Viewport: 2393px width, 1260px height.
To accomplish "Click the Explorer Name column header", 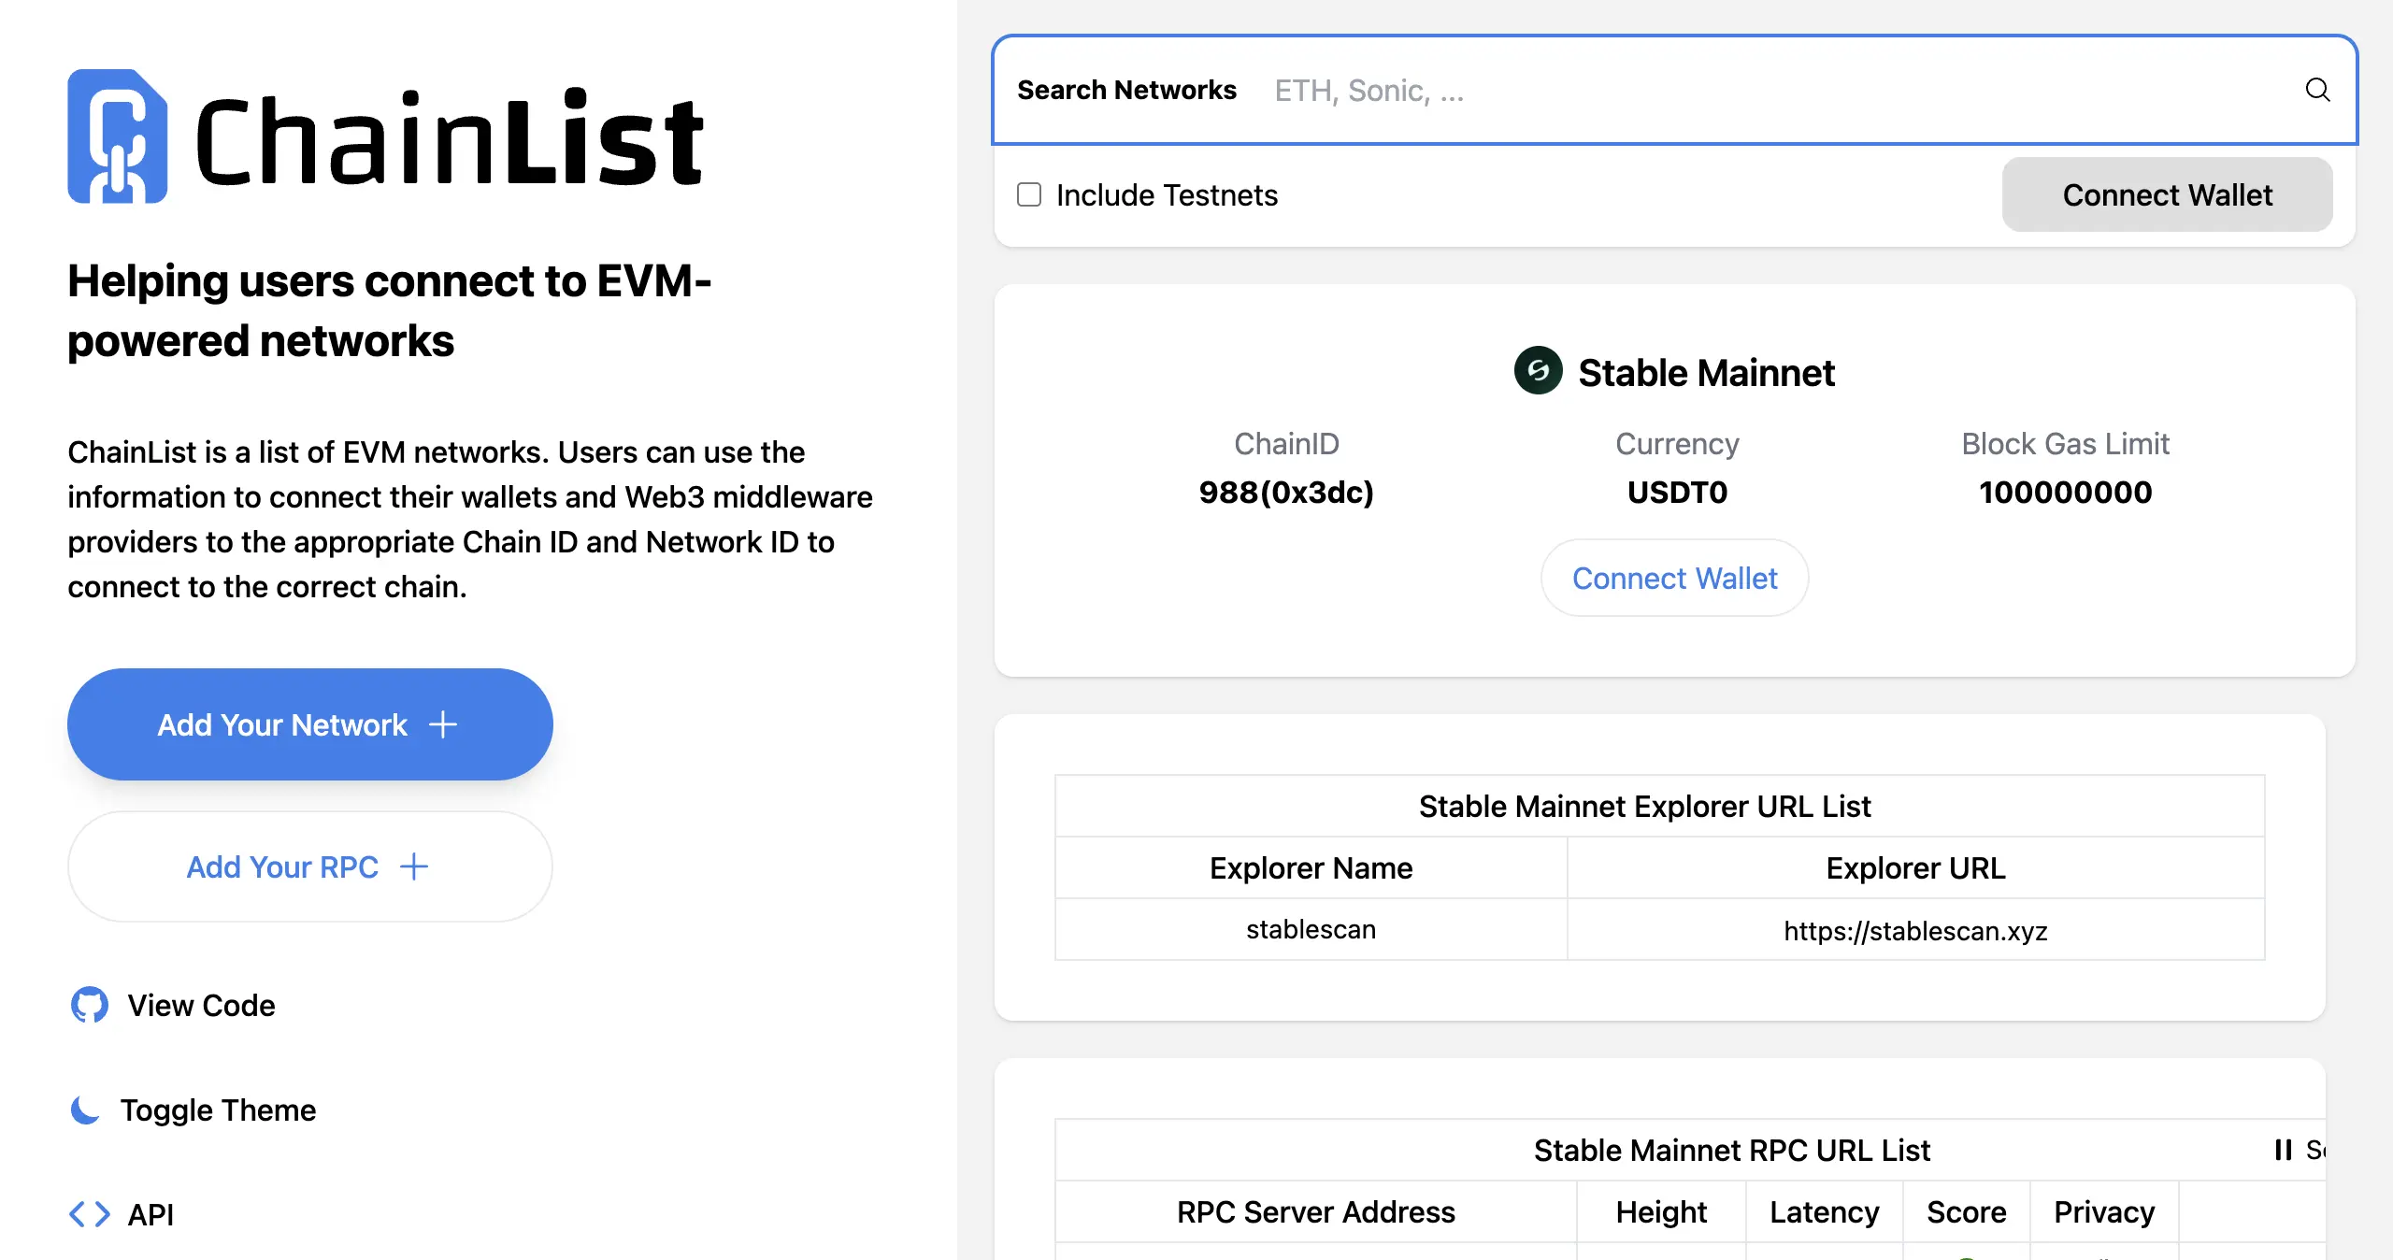I will pyautogui.click(x=1311, y=867).
